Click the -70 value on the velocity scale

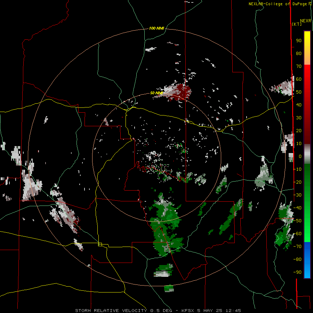pos(297,247)
